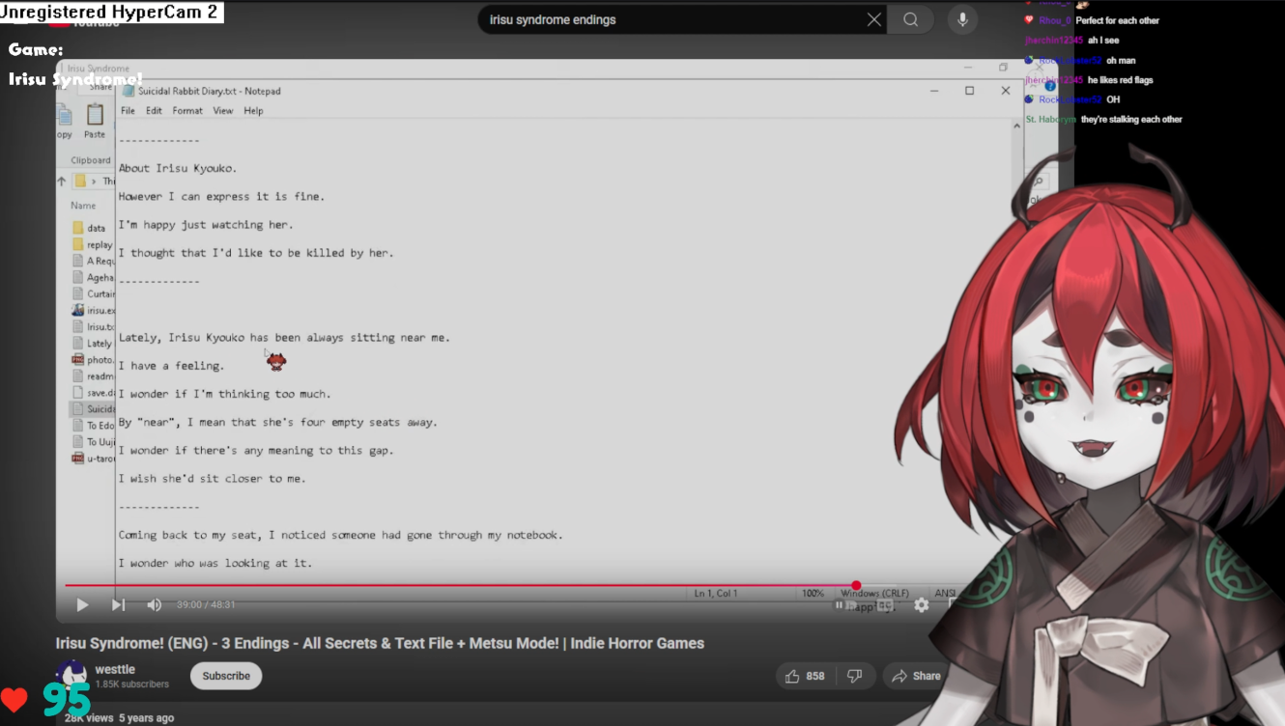Select the photo image file
The height and width of the screenshot is (726, 1285).
(x=93, y=359)
